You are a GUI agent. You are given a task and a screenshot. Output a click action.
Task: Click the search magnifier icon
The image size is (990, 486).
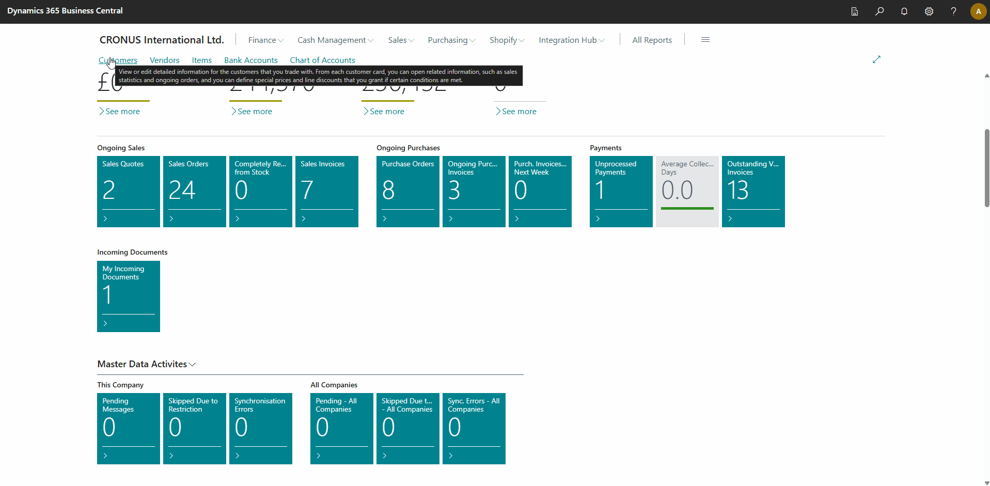pos(879,11)
